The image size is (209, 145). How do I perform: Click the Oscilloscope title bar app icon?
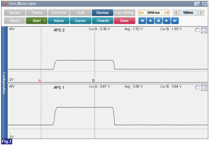coord(5,4)
